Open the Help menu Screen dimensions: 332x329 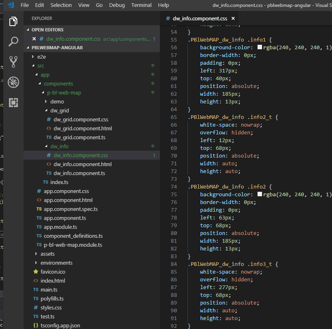(x=163, y=5)
